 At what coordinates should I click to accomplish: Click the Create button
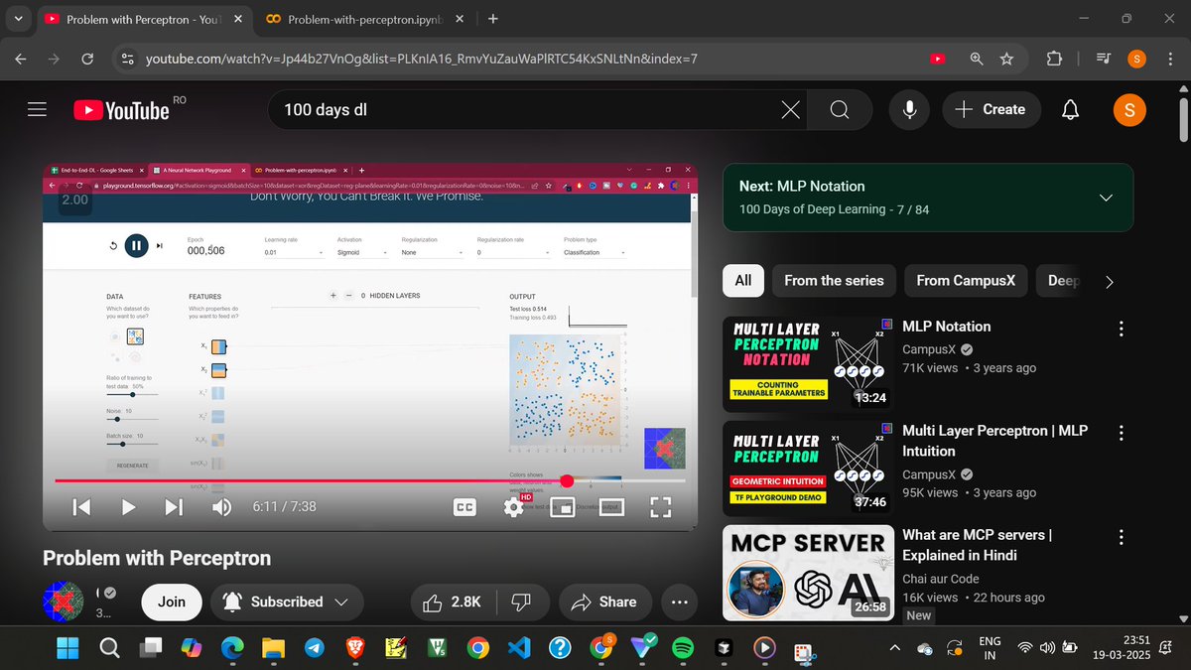[991, 109]
